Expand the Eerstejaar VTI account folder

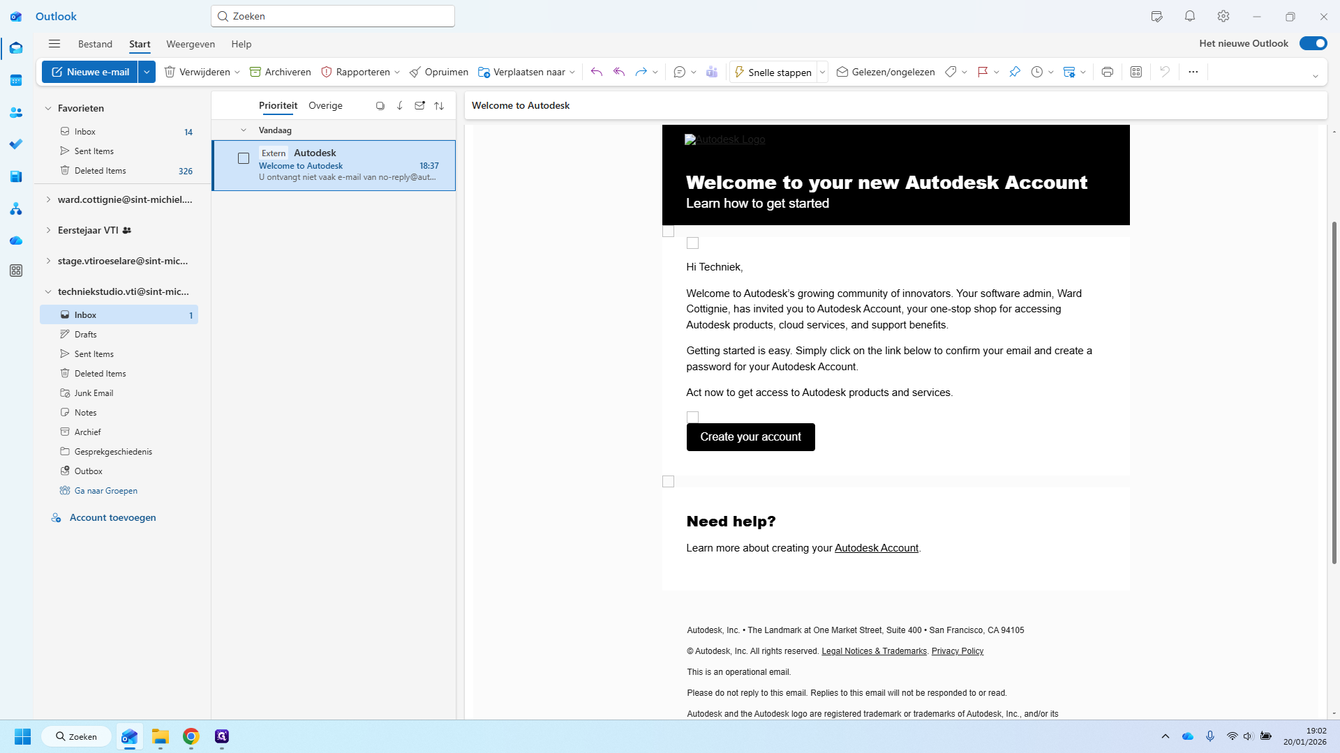click(x=48, y=230)
